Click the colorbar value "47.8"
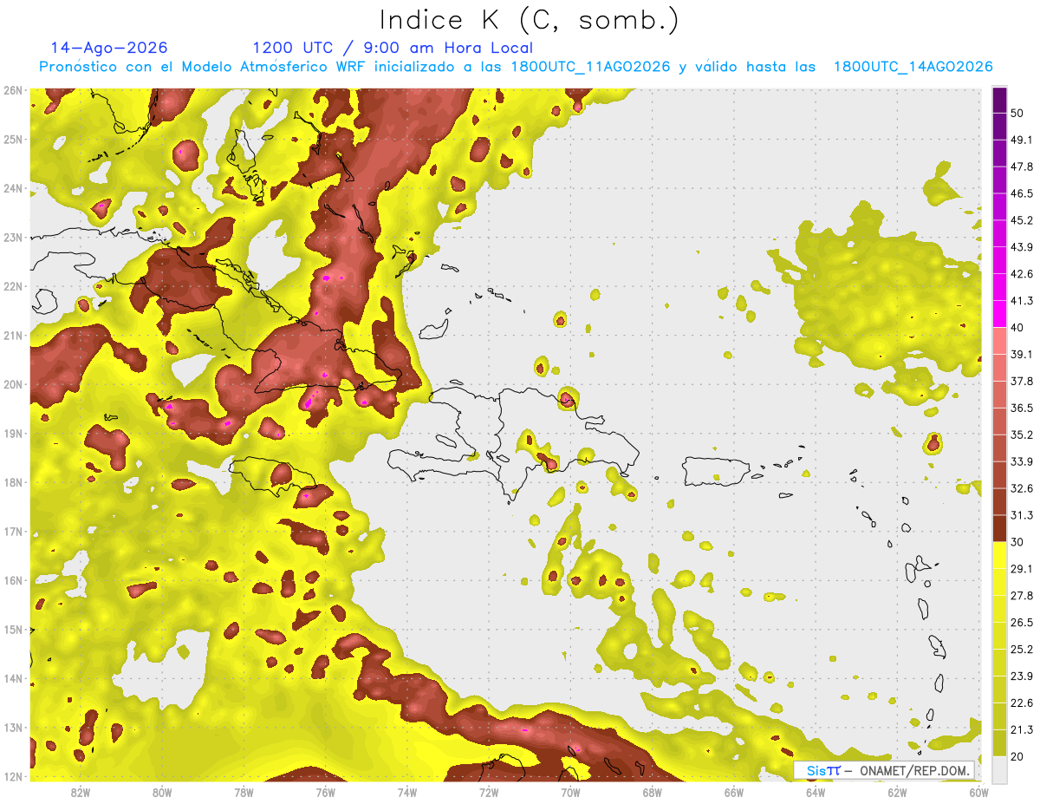Viewport: 1040px width, 804px height. 1022,166
